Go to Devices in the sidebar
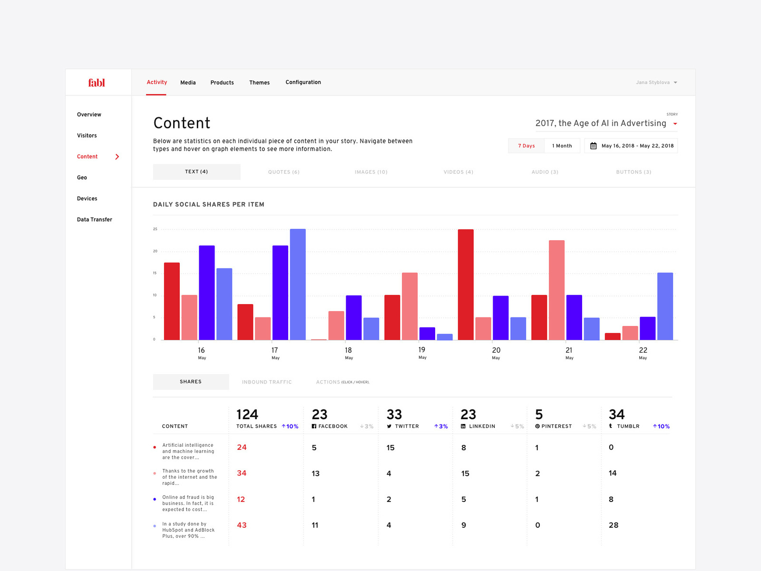Image resolution: width=761 pixels, height=571 pixels. [x=87, y=198]
